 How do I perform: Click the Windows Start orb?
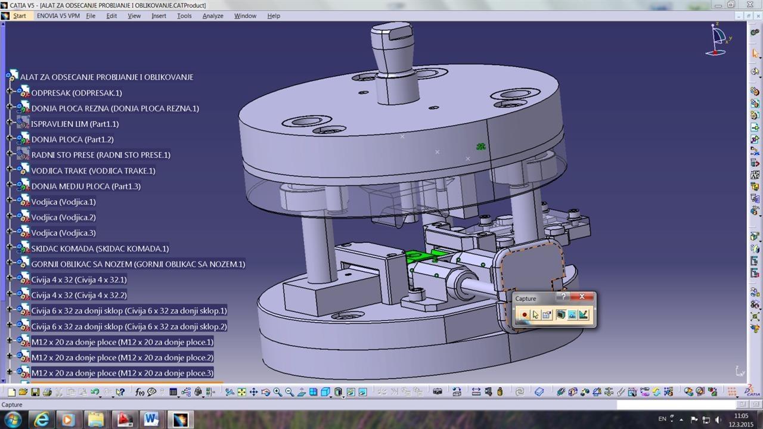click(x=13, y=419)
